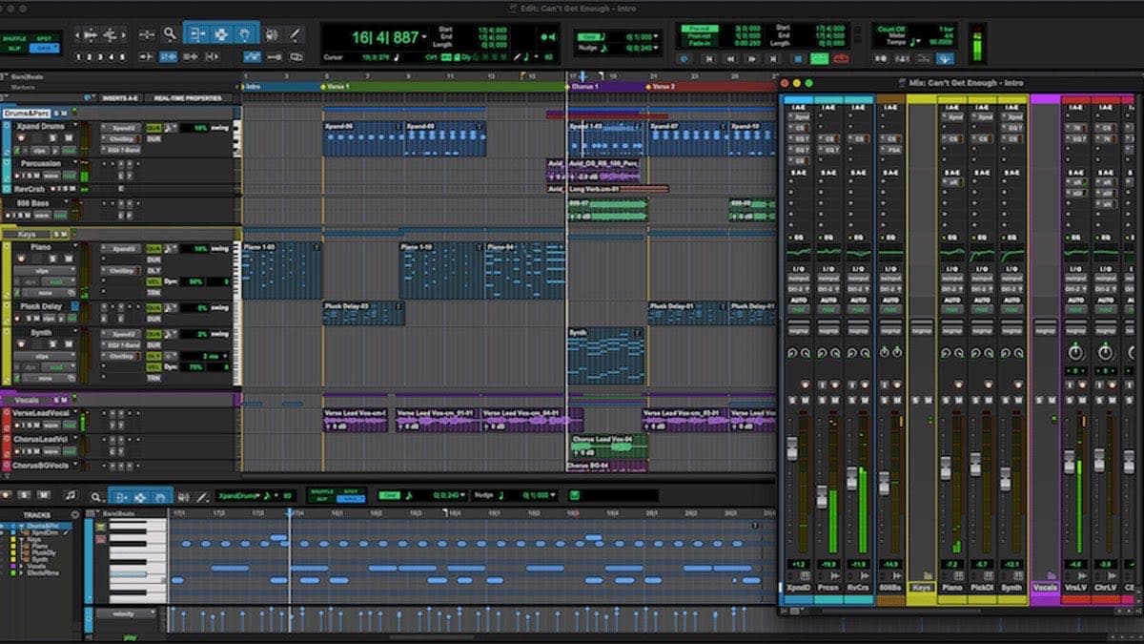The height and width of the screenshot is (644, 1144).
Task: Select the Drums&Perc folder track name
Action: click(26, 113)
